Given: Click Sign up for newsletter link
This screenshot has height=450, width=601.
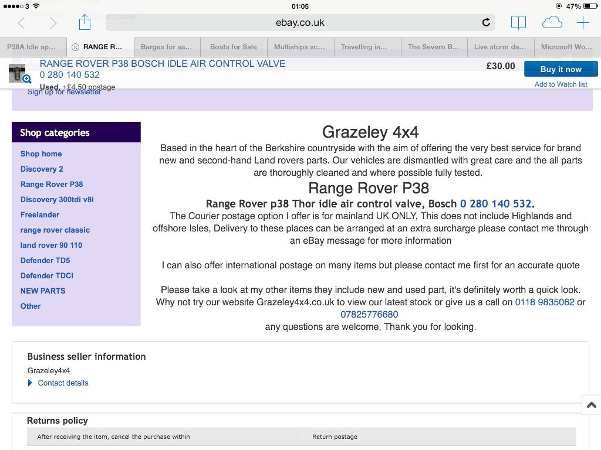Looking at the screenshot, I should tap(65, 92).
